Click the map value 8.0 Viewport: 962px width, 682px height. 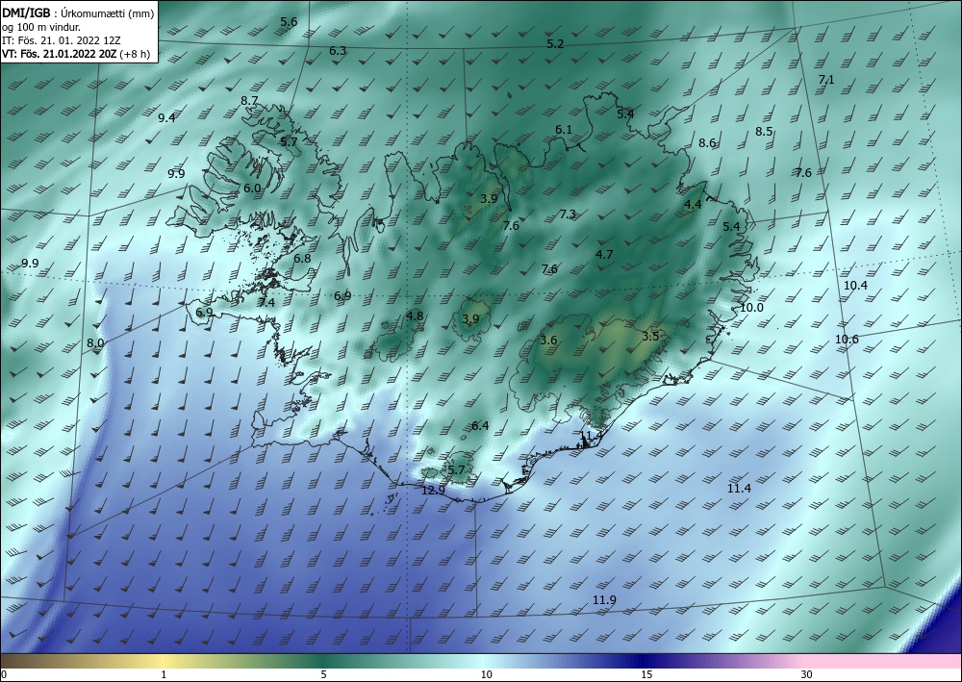(95, 343)
